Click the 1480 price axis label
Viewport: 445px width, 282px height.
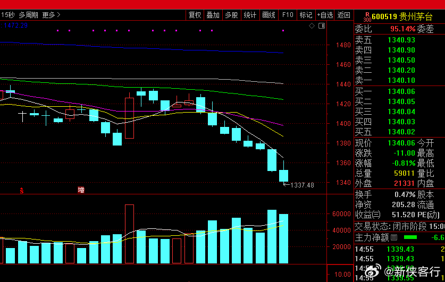point(343,45)
